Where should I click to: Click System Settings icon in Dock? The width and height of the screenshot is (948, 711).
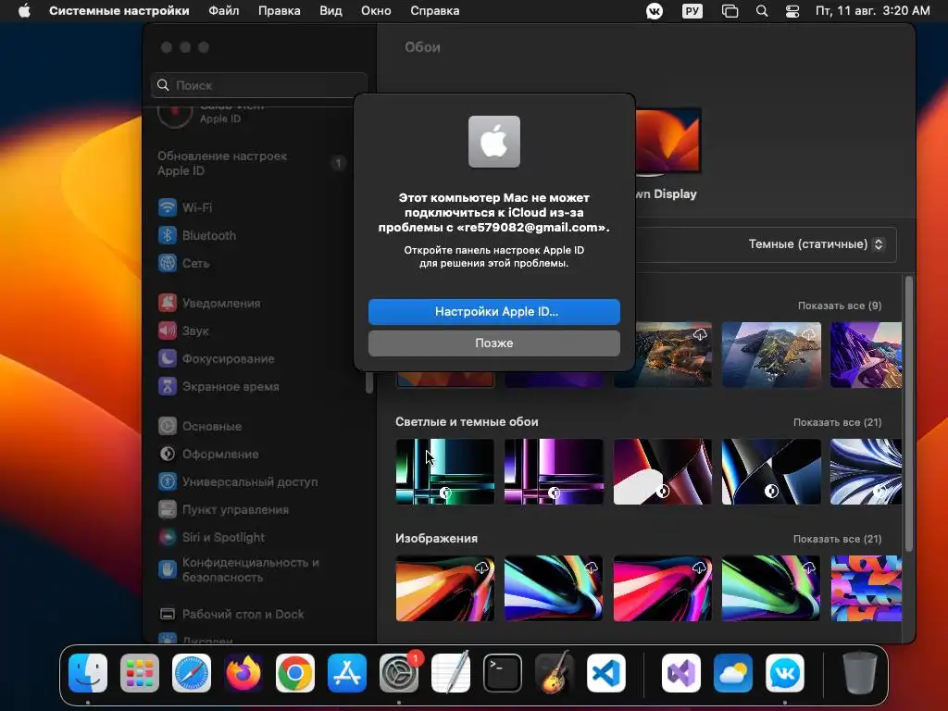click(399, 673)
